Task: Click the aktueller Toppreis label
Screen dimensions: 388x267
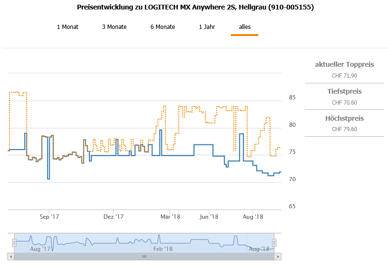Action: [344, 64]
